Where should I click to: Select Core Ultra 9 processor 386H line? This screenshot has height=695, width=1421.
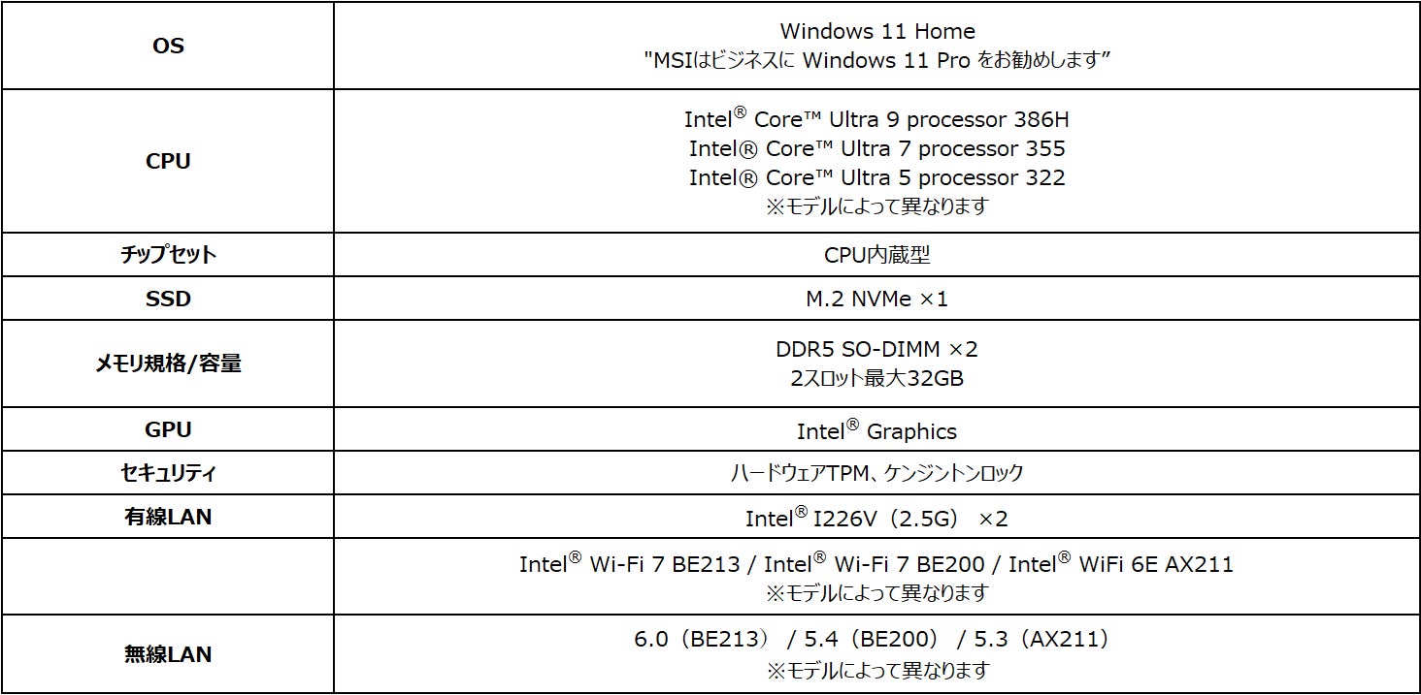876,119
